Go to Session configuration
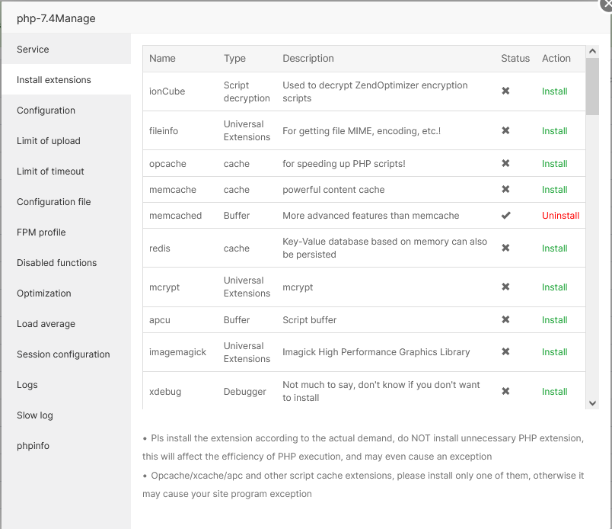Viewport: 612px width, 529px height. click(x=63, y=354)
